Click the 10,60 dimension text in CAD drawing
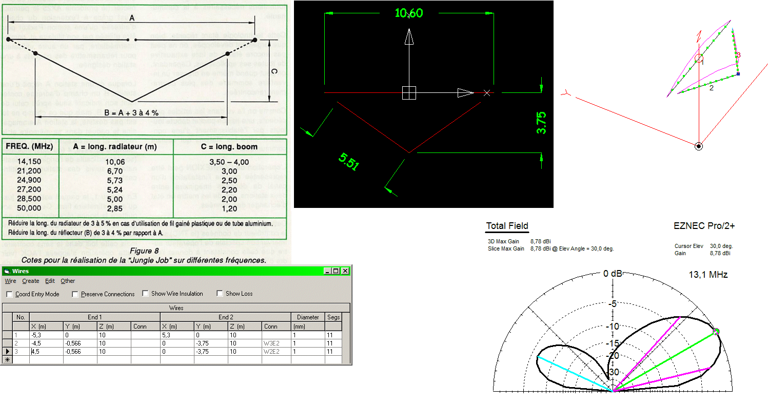 coord(409,13)
